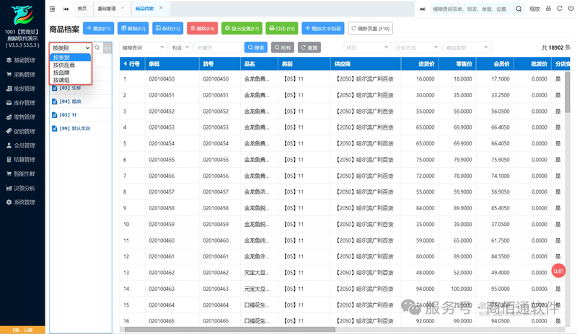Click the top menu search input field

click(x=472, y=9)
